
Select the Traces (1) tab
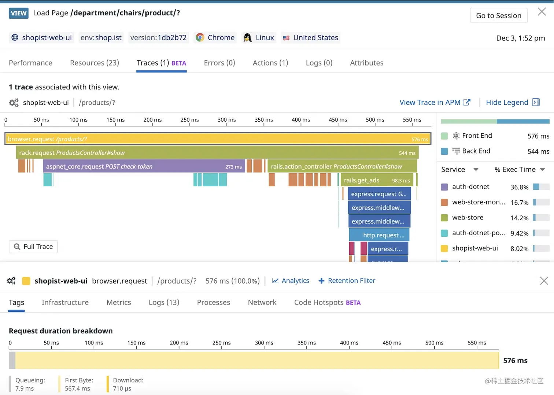[162, 63]
